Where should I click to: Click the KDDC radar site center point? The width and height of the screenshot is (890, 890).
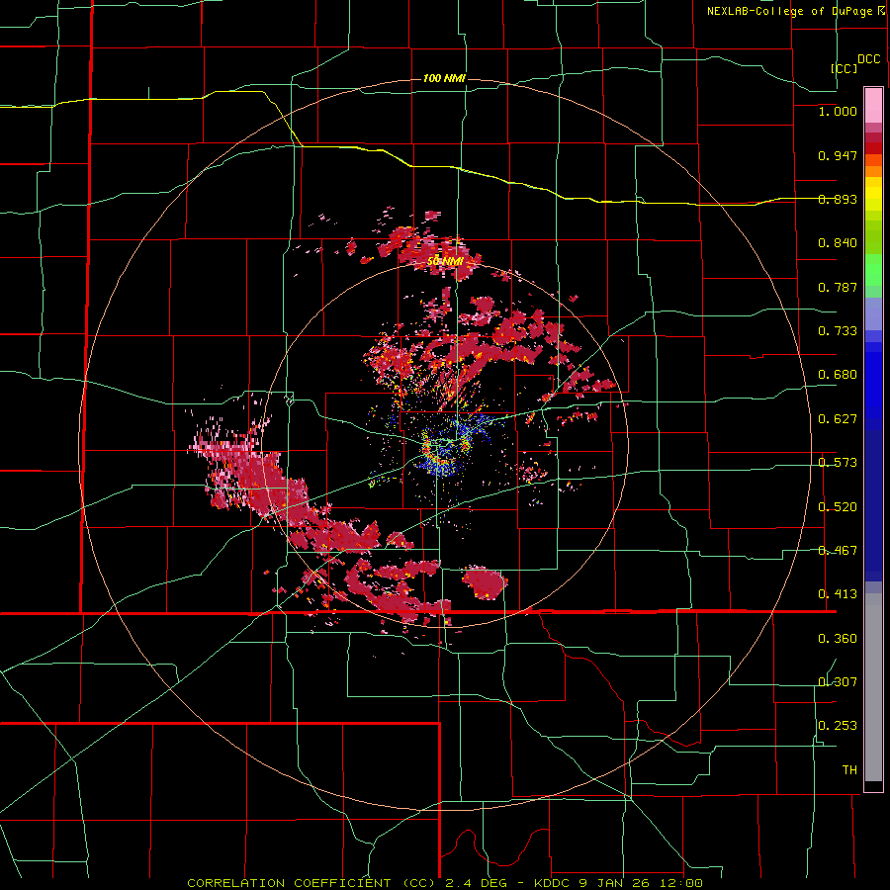(x=446, y=444)
